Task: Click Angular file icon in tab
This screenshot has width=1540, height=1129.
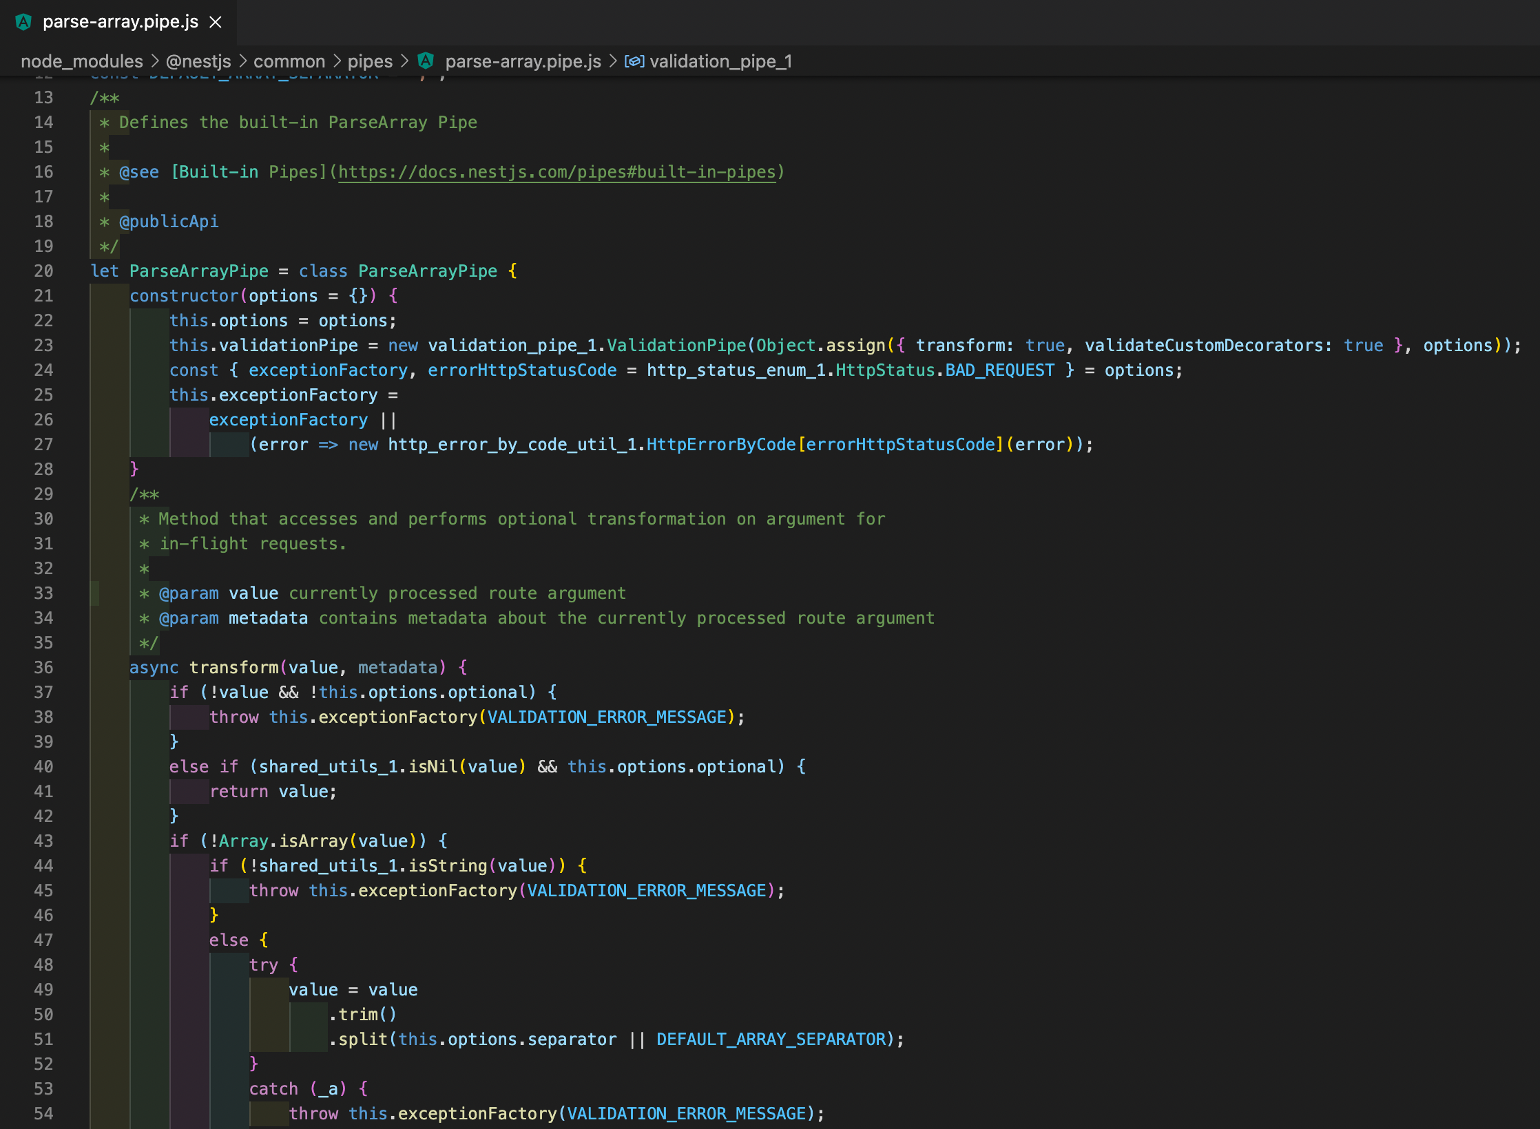Action: tap(23, 22)
